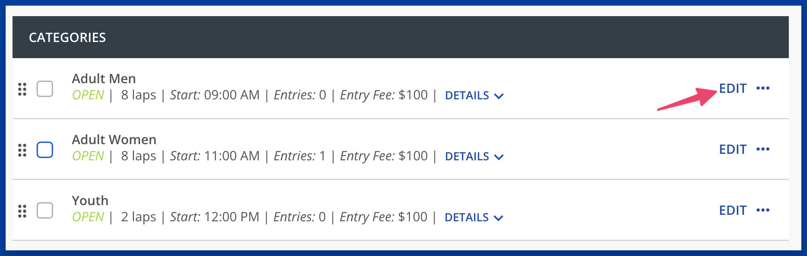This screenshot has height=256, width=807.
Task: Open more options menu for Adult Men
Action: coord(763,88)
